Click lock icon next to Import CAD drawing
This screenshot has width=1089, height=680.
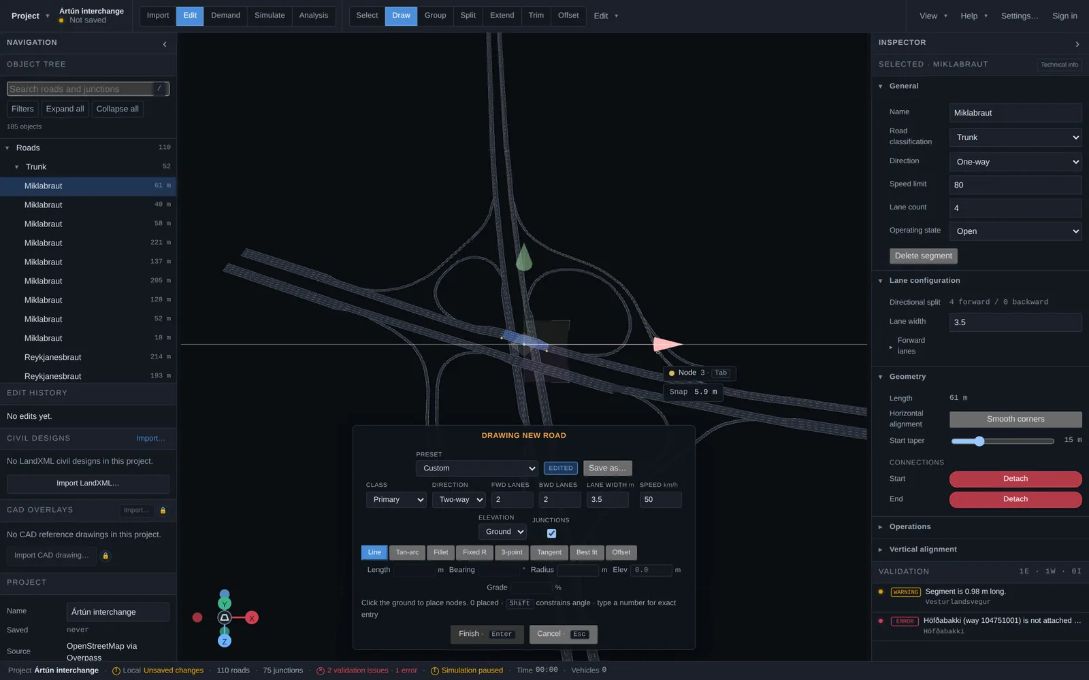point(105,556)
